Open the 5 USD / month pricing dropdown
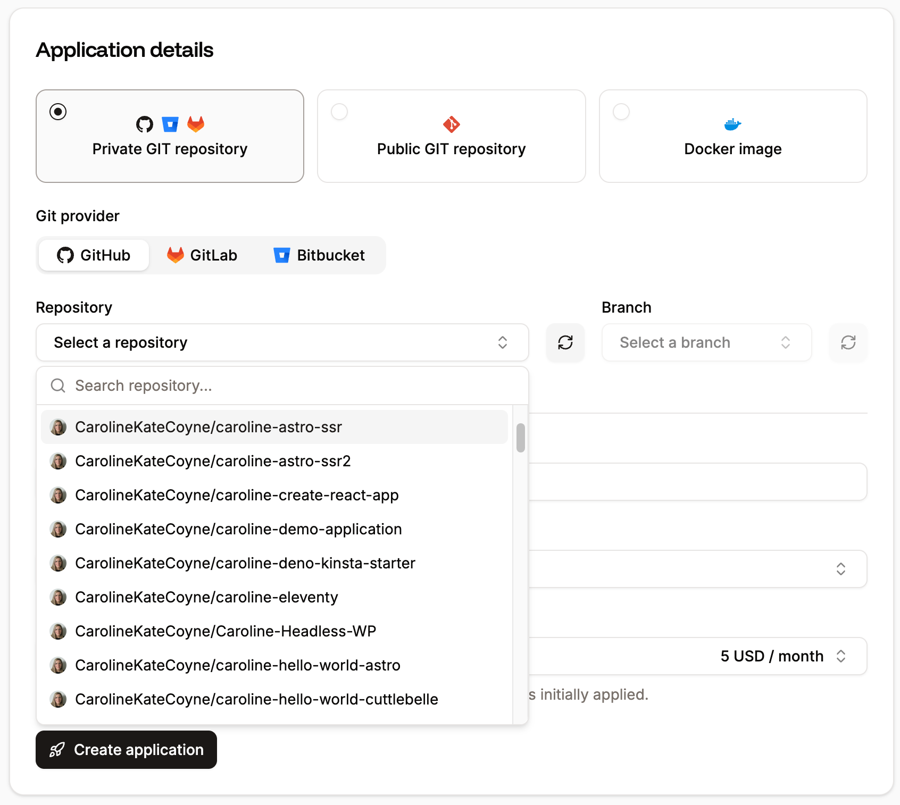This screenshot has height=805, width=900. click(779, 656)
